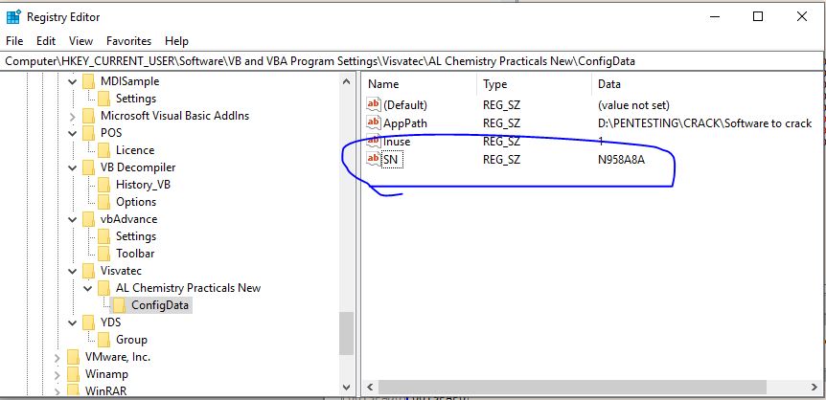Select the VMware, Inc. folder icon
The width and height of the screenshot is (826, 400).
point(73,357)
